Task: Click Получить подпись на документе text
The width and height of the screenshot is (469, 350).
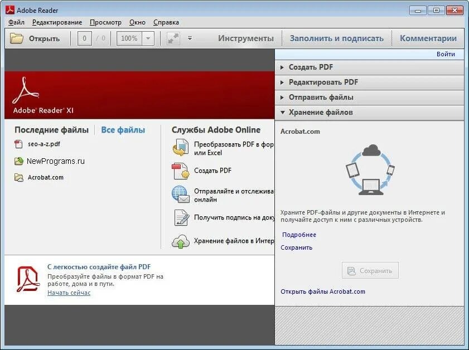Action: tap(234, 217)
